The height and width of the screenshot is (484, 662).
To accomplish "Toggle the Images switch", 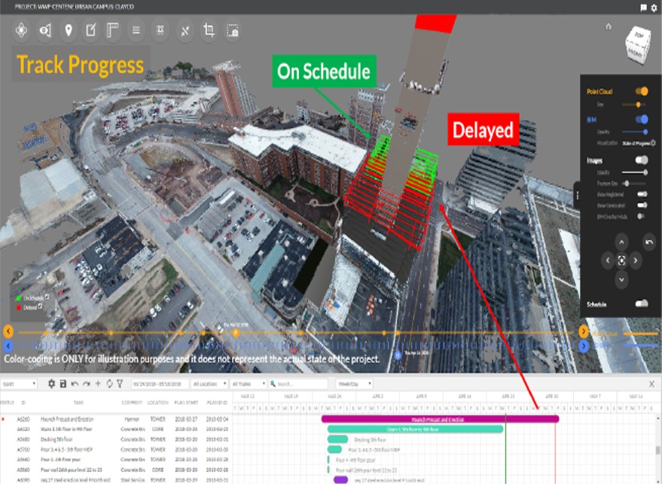I will (x=641, y=160).
